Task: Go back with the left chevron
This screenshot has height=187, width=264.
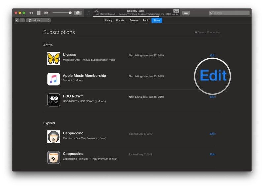Action: (x=17, y=20)
